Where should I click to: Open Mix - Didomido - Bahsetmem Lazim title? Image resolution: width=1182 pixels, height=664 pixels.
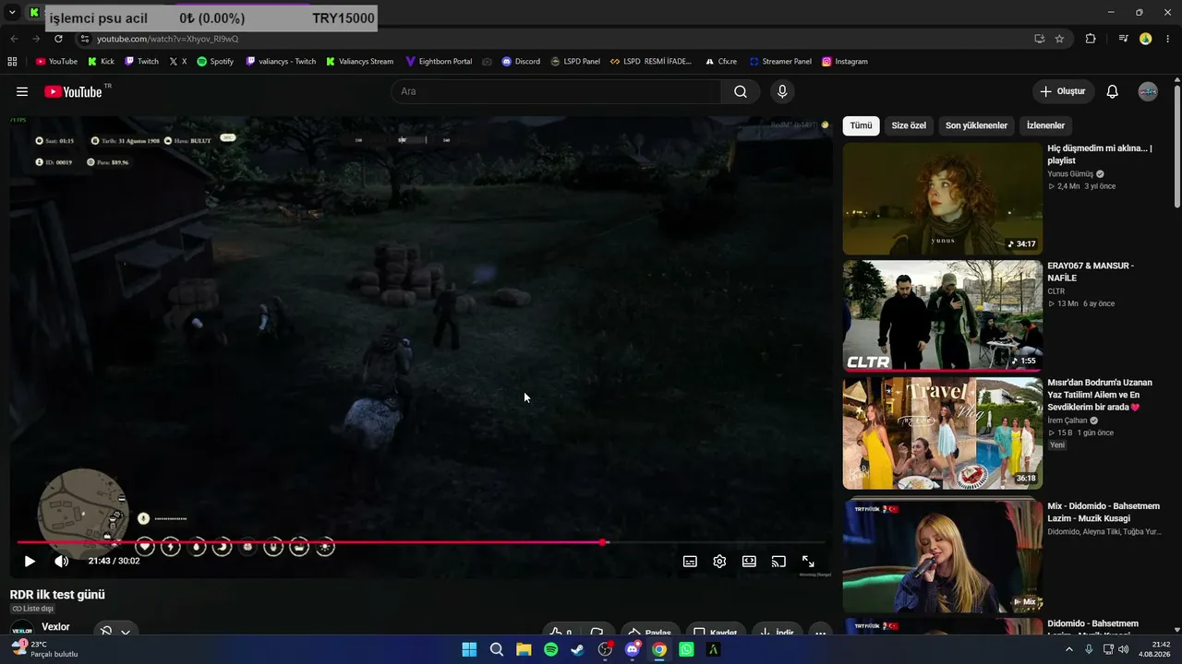1104,512
